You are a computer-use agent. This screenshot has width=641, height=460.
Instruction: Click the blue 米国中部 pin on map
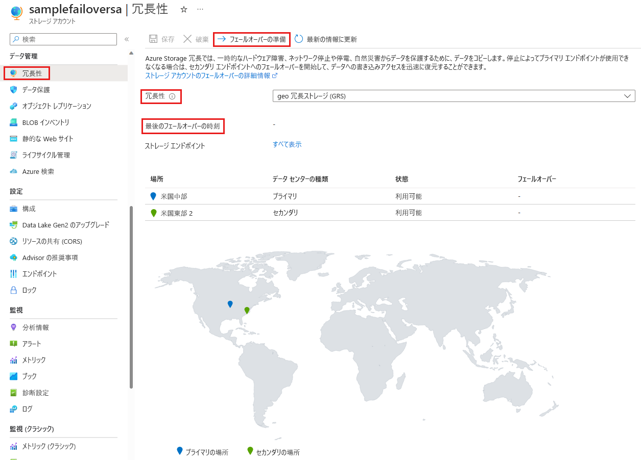click(230, 304)
